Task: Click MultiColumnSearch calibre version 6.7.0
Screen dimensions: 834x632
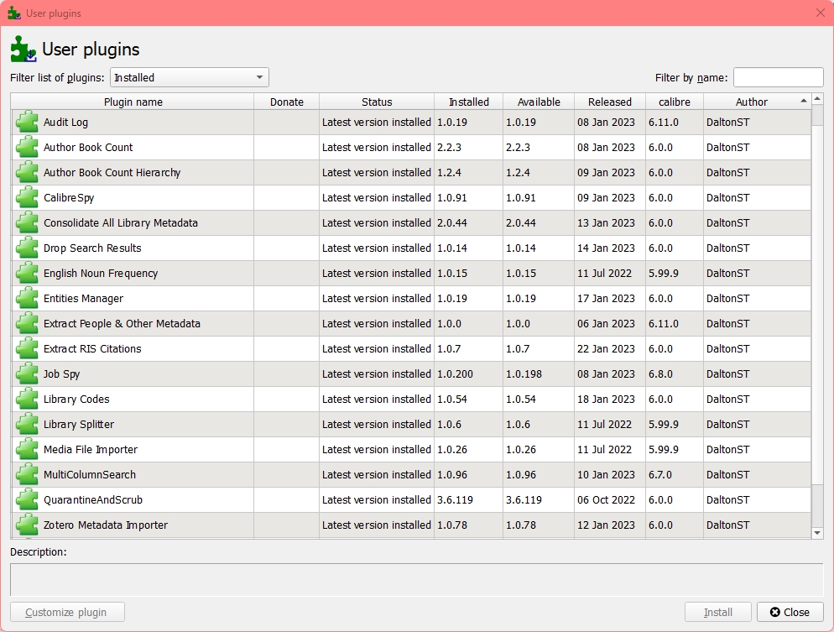Action: [660, 474]
